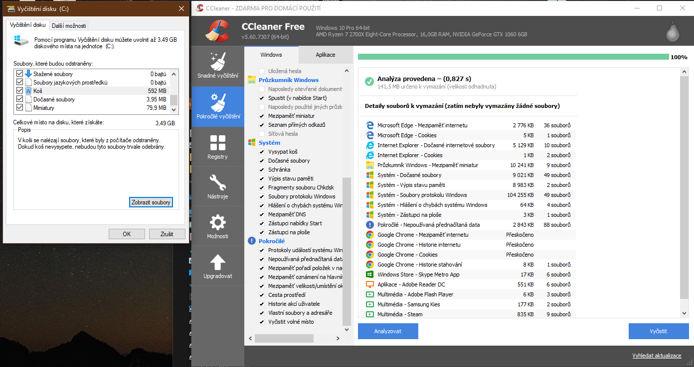Click the Vyčistit button
This screenshot has height=367, width=694.
tap(659, 331)
